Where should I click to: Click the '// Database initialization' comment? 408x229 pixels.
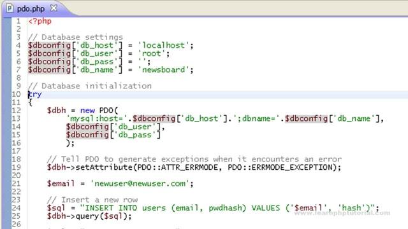pos(90,86)
